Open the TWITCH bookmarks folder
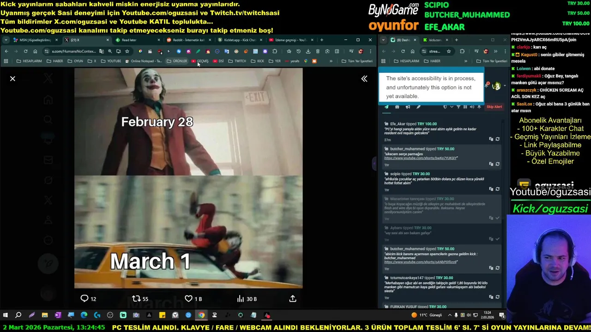The width and height of the screenshot is (591, 332). [x=237, y=61]
